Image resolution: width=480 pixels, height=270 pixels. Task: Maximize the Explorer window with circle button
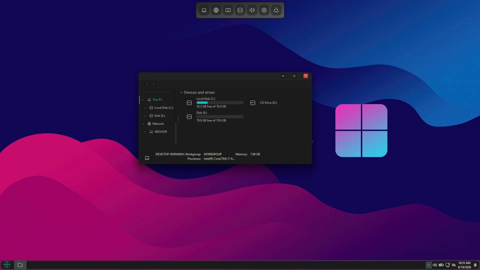(294, 76)
